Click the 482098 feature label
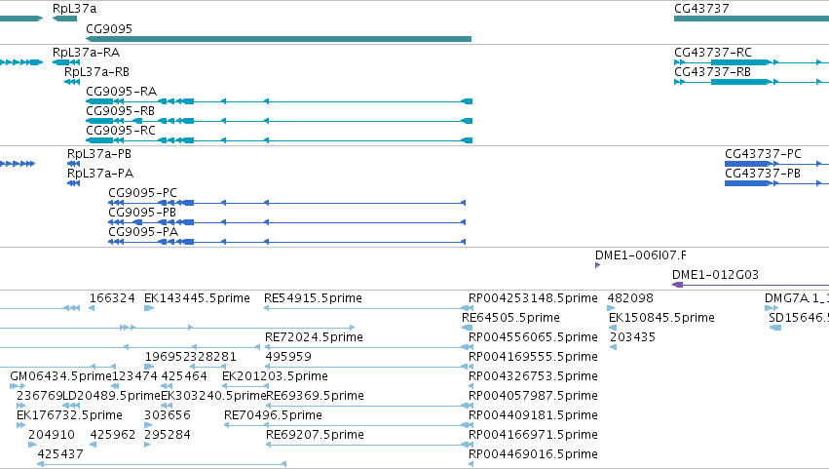Viewport: 829px width, 469px height. [630, 298]
